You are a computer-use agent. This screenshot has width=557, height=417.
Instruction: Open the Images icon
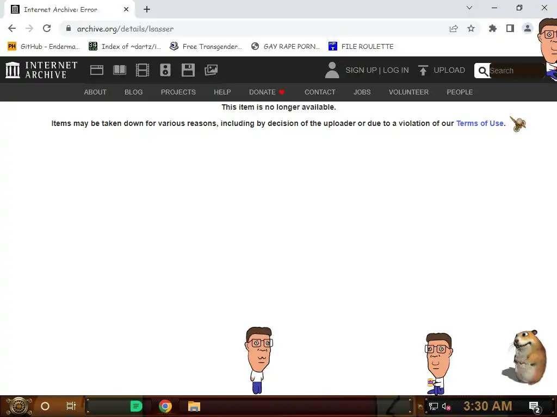211,70
